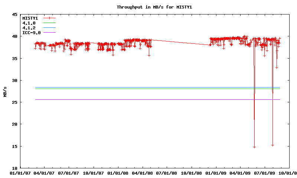The width and height of the screenshot is (297, 178).
Task: Click the 04/01/09 x-axis date label
Action: 241,173
